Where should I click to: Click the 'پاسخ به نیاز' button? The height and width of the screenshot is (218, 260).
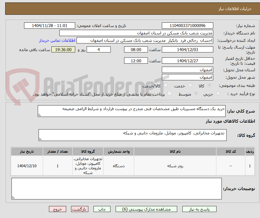point(199,209)
